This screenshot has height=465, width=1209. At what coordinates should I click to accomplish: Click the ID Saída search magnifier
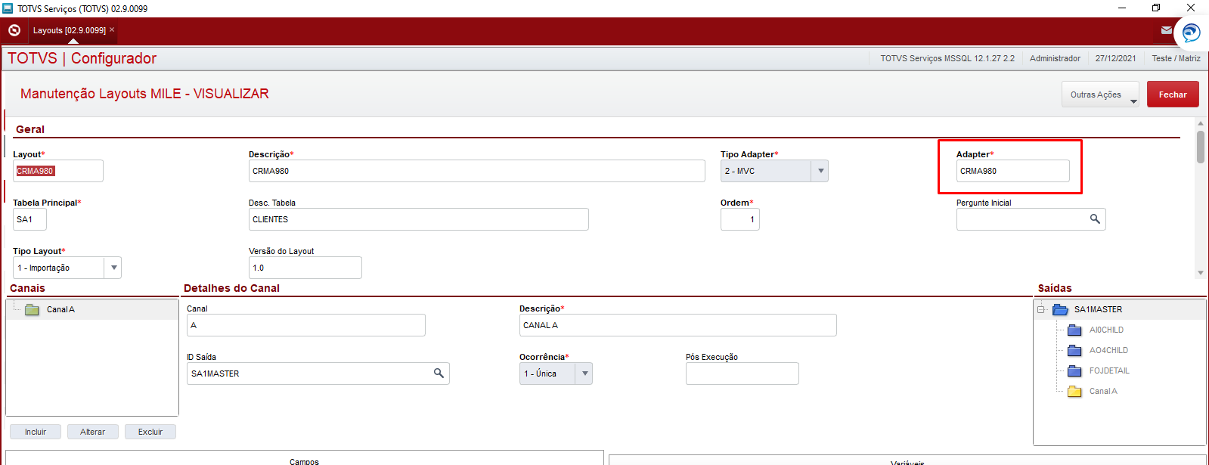pyautogui.click(x=439, y=374)
